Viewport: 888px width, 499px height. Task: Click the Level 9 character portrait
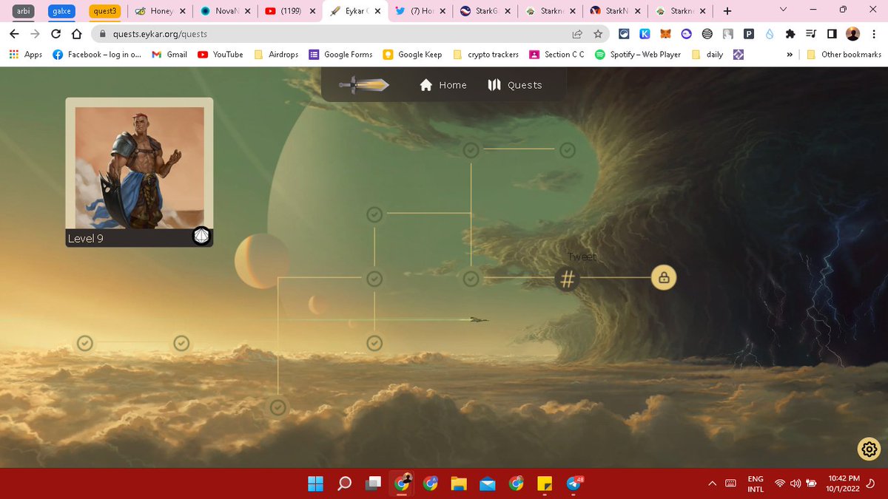point(139,168)
